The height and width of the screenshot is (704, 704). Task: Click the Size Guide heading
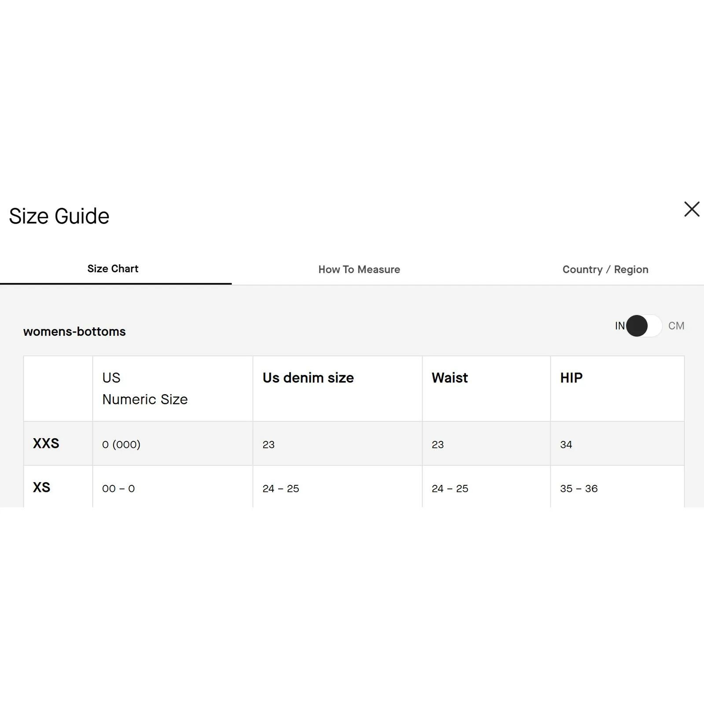click(59, 216)
